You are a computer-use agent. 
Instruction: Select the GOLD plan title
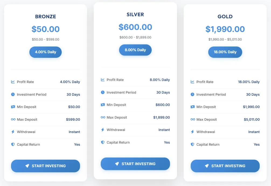pyautogui.click(x=225, y=17)
